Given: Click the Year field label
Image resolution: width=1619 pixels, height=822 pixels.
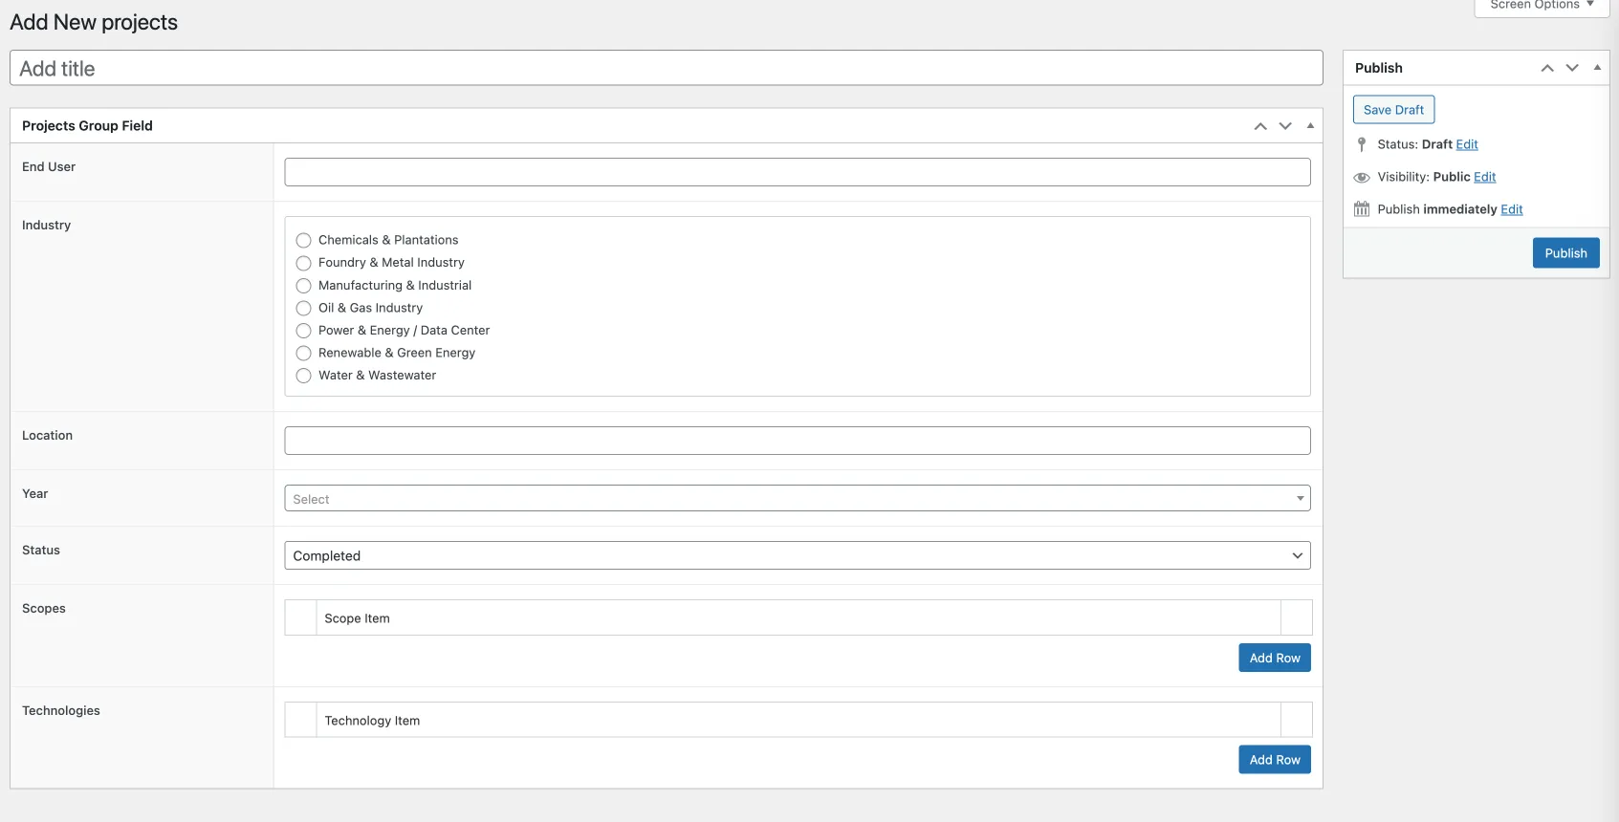Looking at the screenshot, I should [34, 494].
